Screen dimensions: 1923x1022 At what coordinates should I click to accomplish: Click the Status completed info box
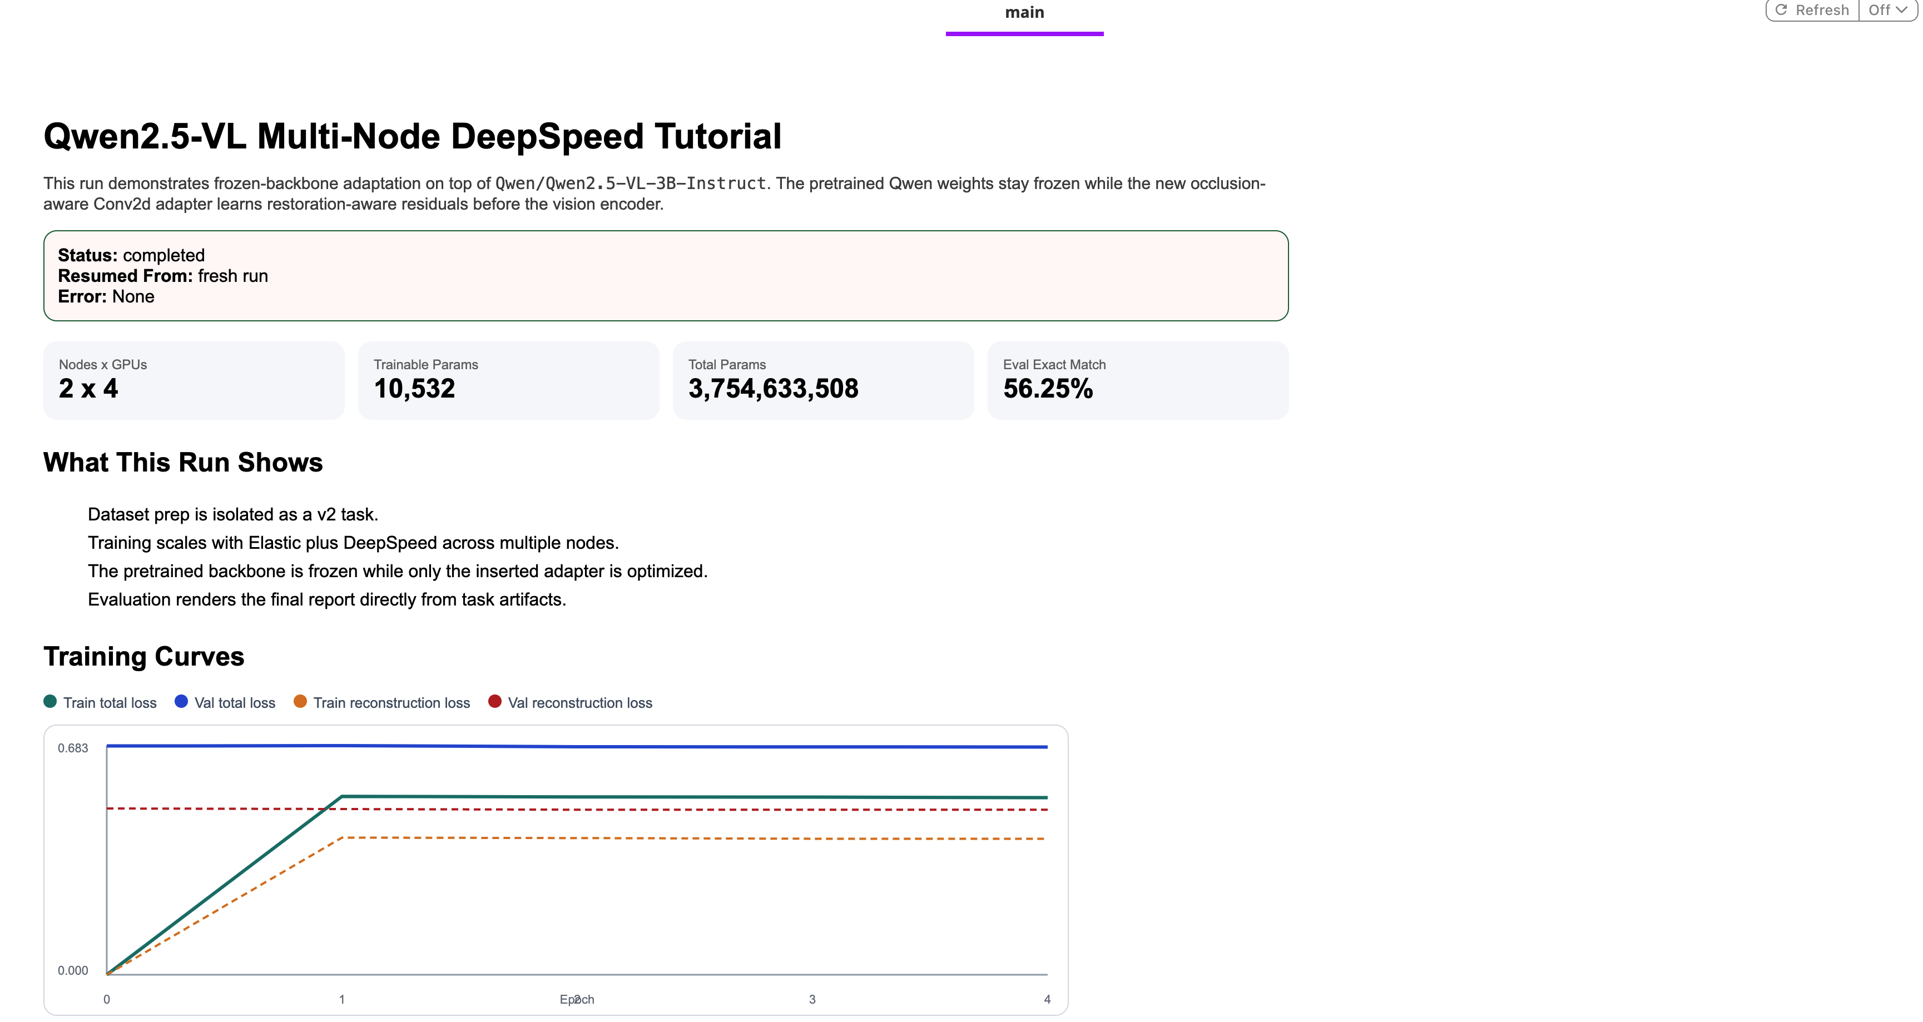click(665, 275)
